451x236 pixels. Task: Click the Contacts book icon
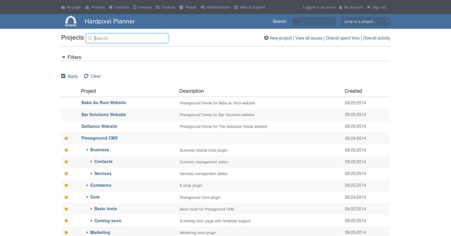tap(111, 7)
